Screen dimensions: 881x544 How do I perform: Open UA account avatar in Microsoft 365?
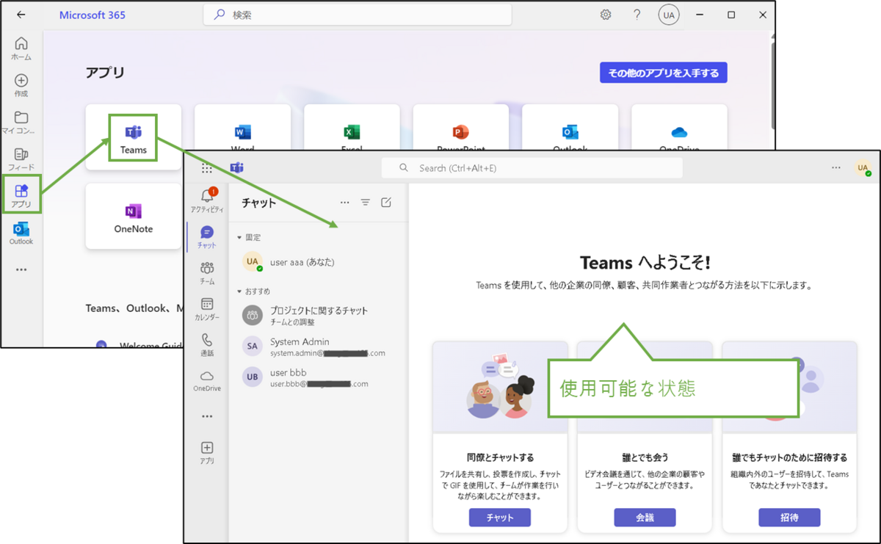[x=669, y=15]
